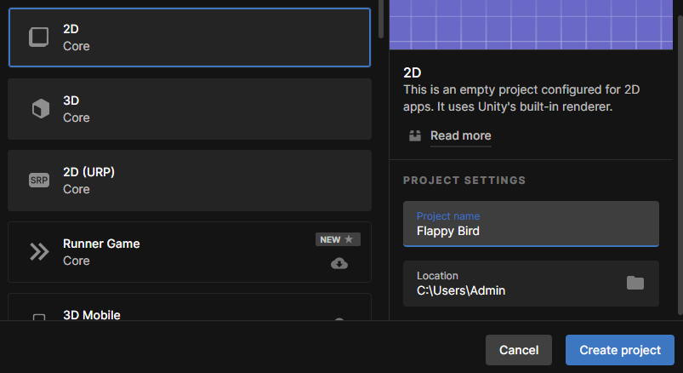Choose the 2D (URP) Core template
Viewport: 683px width, 373px height.
[190, 181]
